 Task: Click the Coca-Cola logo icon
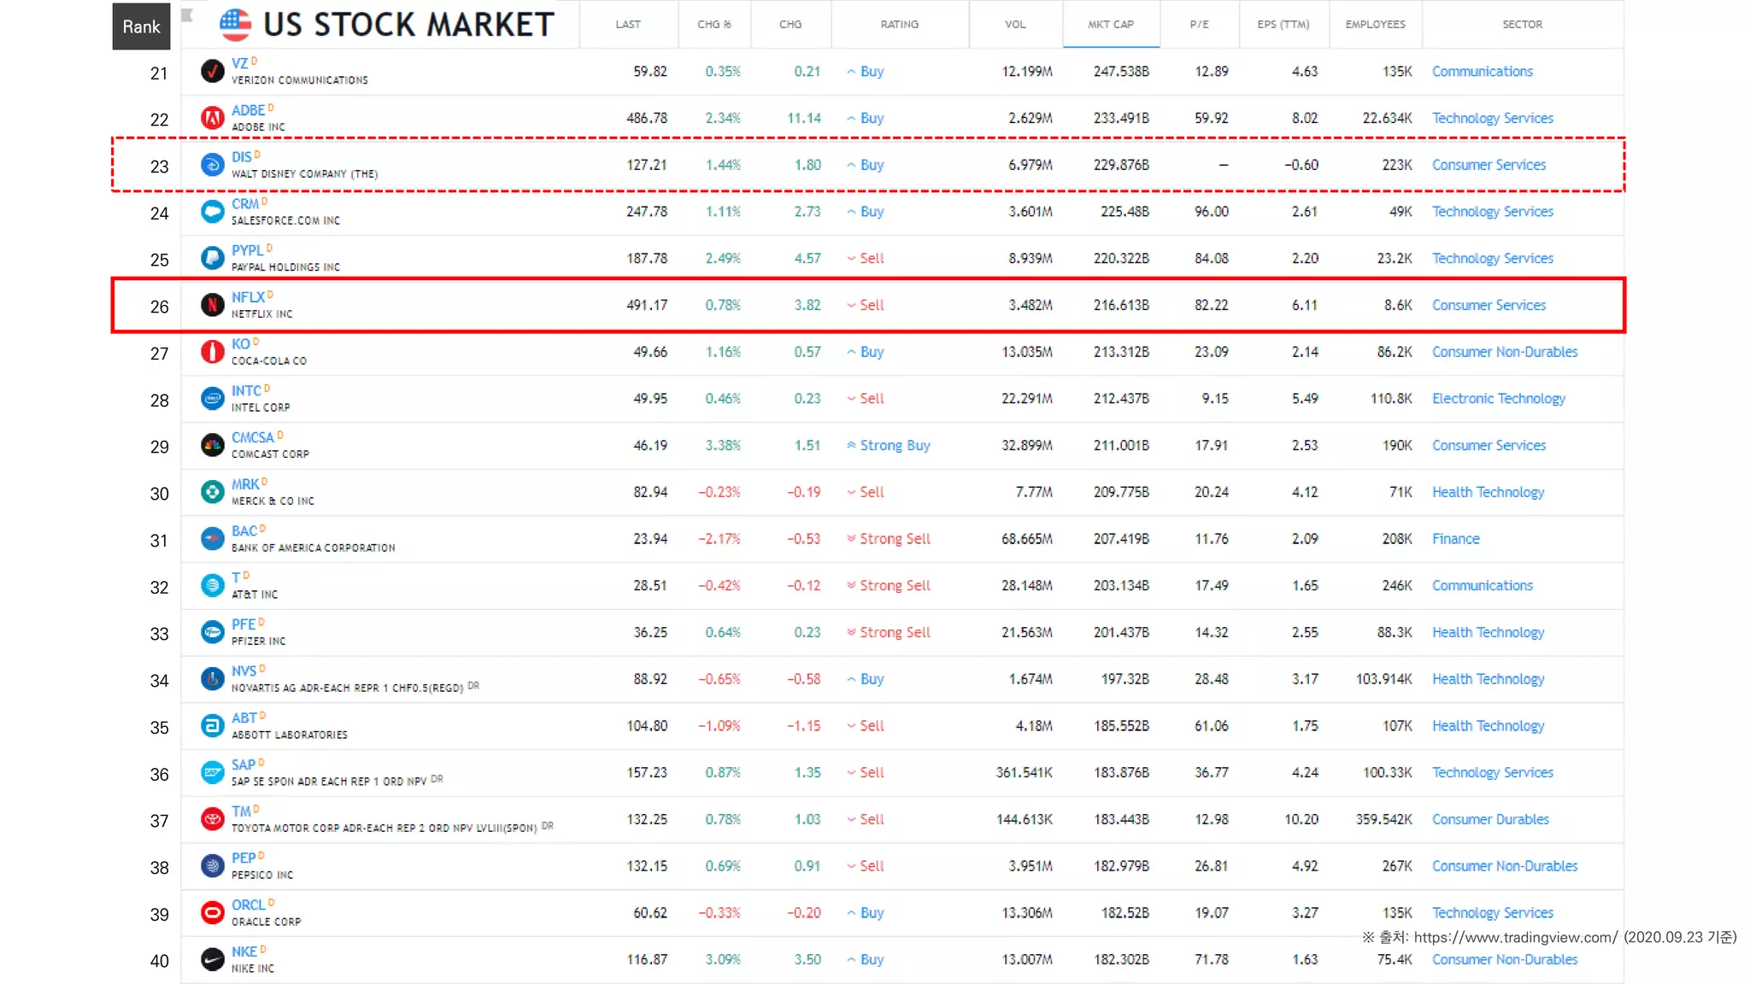click(x=212, y=352)
